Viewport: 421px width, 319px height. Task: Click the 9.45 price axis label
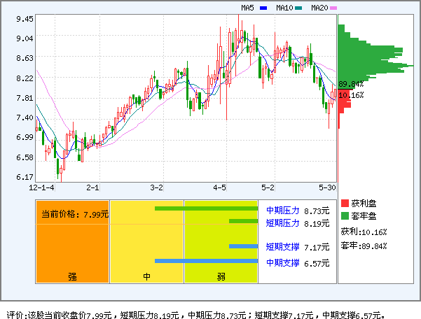(25, 19)
